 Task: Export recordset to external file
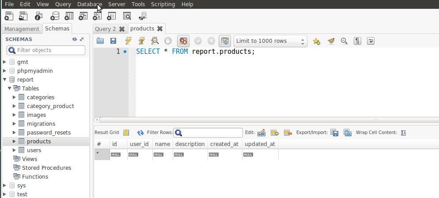(x=334, y=133)
